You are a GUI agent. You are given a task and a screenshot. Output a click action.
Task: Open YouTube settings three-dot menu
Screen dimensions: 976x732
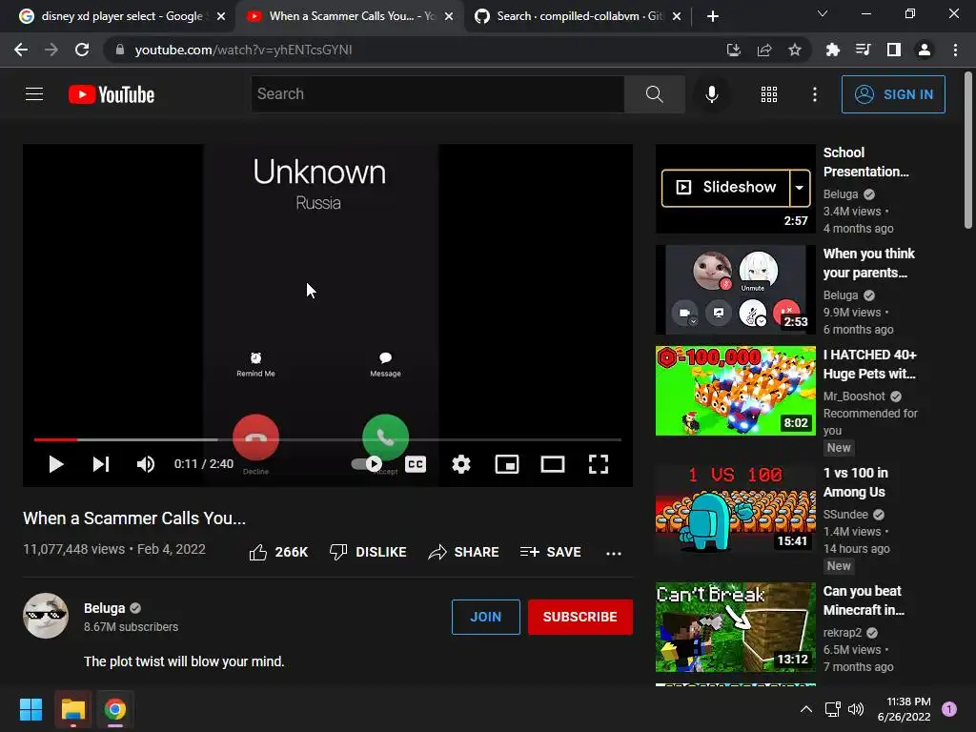(815, 94)
